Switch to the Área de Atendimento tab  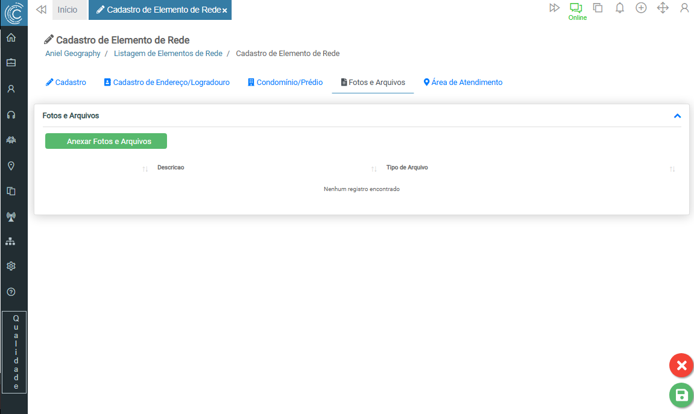[x=462, y=83]
